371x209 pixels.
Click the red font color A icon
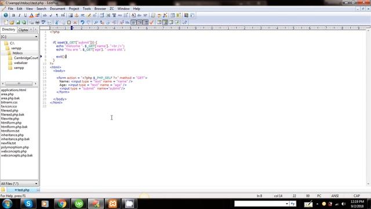coord(31,16)
